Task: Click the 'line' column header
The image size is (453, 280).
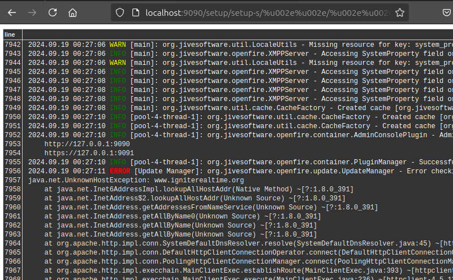Action: (x=10, y=34)
